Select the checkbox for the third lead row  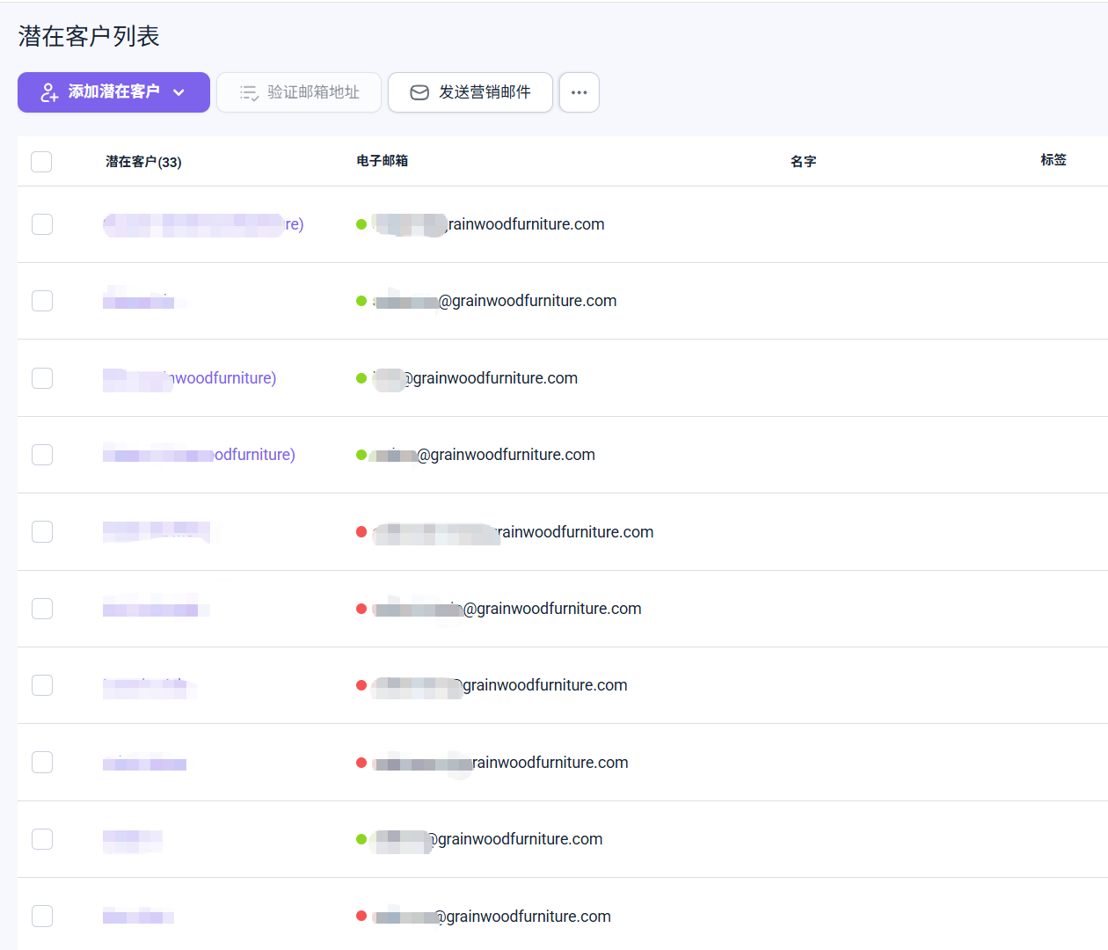[42, 378]
